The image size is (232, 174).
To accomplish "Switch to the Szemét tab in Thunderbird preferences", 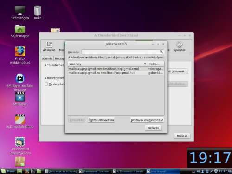I will (47, 58).
